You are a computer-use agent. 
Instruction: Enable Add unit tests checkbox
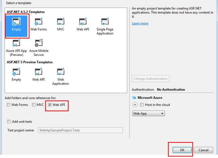[x=9, y=122]
